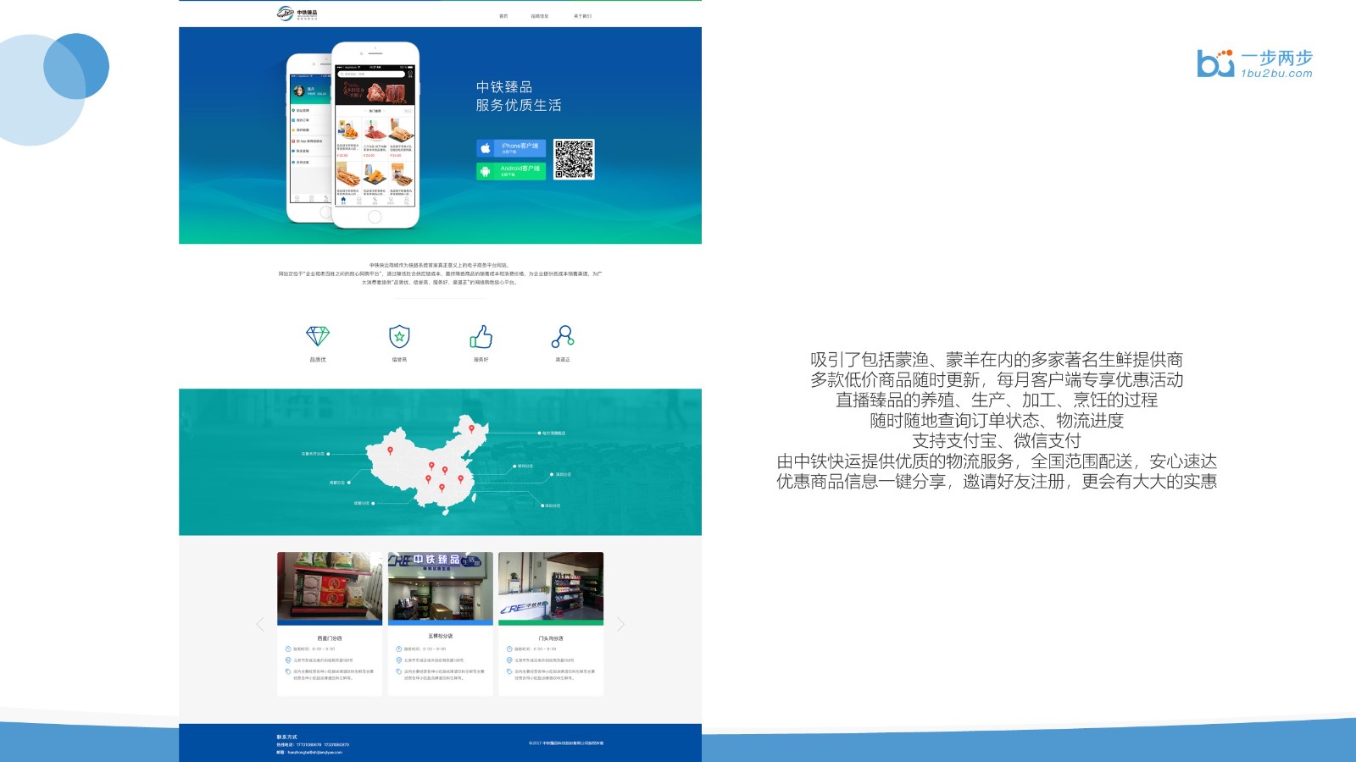Viewport: 1356px width, 762px height.
Task: Click the 1bu2bu.com logo
Action: tap(1254, 63)
